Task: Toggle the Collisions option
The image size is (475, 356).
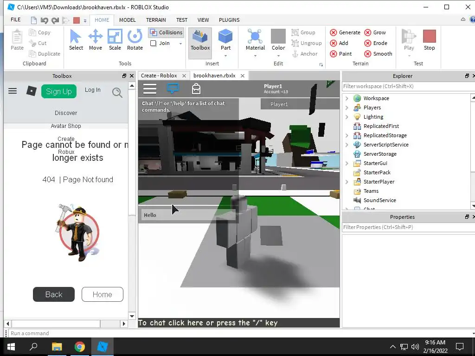Action: coord(167,32)
